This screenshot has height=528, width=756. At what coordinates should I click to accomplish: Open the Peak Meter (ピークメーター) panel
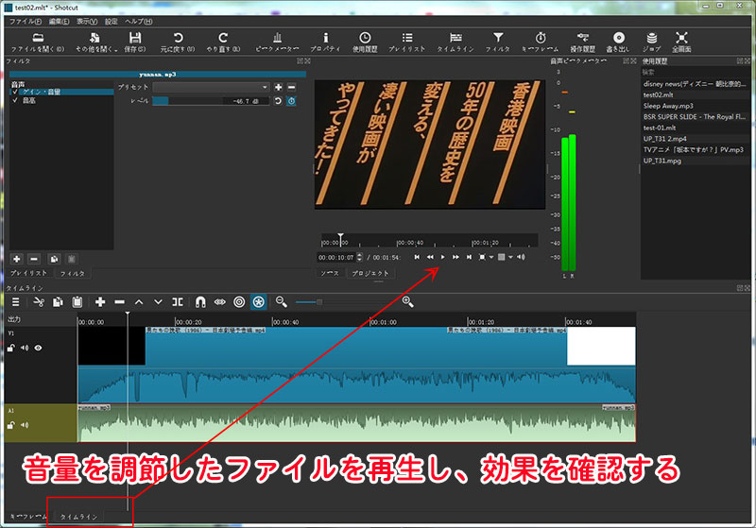(x=277, y=38)
